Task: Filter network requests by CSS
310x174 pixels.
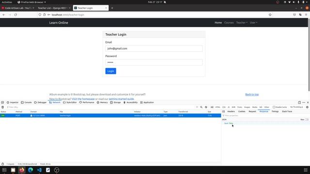Action: (x=224, y=107)
